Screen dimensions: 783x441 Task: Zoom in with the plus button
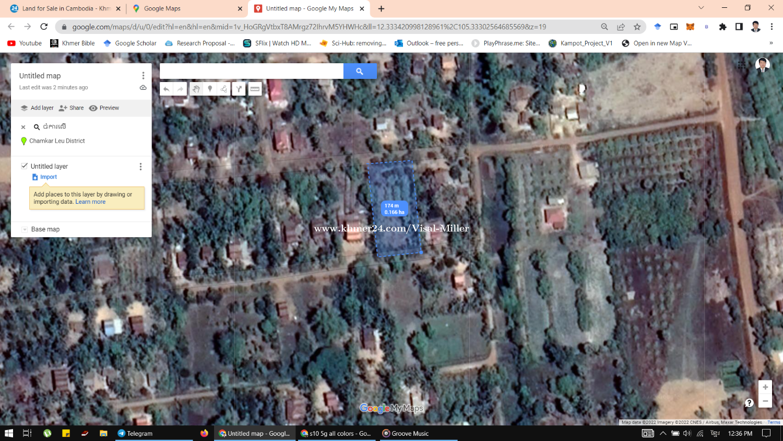765,387
